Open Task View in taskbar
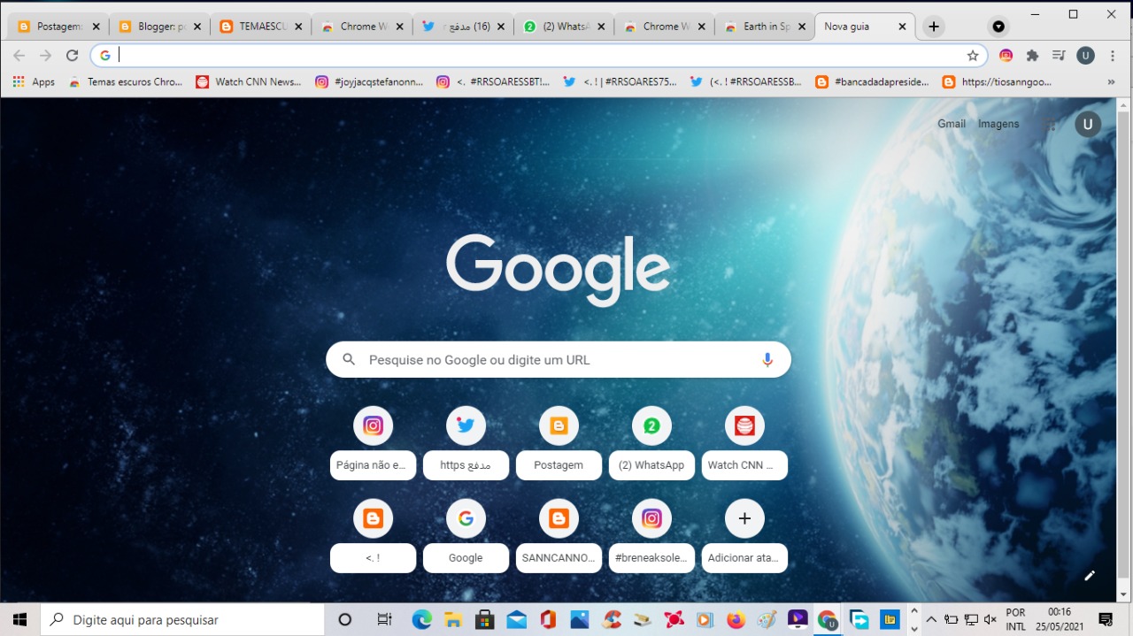The width and height of the screenshot is (1133, 636). pos(384,619)
